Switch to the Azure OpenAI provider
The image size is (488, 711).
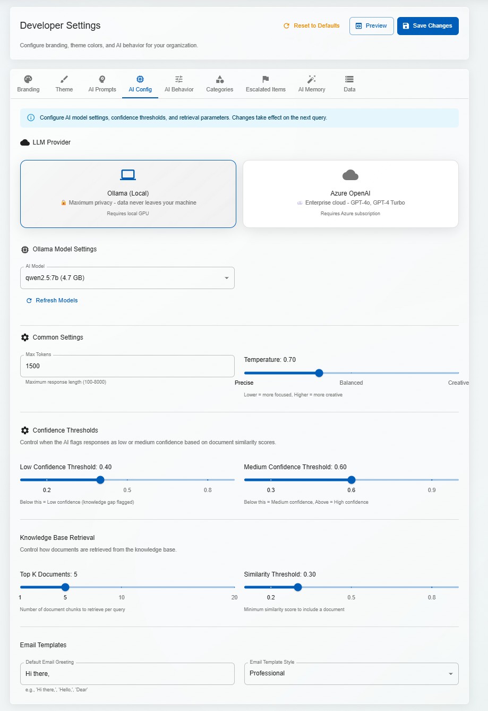coord(350,193)
